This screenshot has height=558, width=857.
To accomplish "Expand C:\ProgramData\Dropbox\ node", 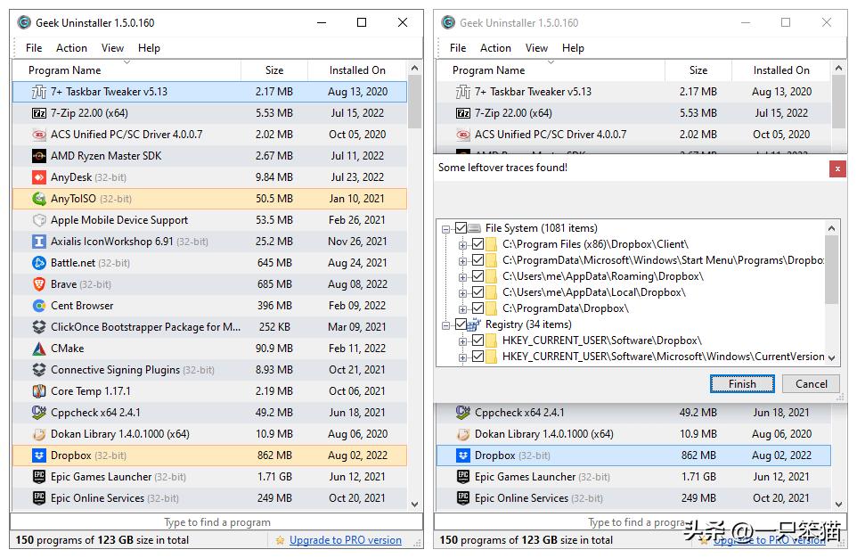I will pos(463,309).
